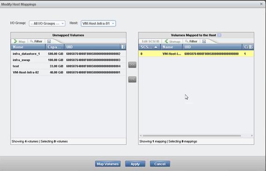Viewport: 266px width, 171px height.
Task: Click the move-right >> arrow button
Action: [x=132, y=65]
